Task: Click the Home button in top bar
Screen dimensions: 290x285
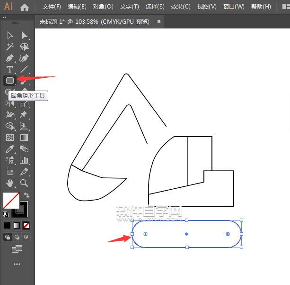Action: [25, 7]
